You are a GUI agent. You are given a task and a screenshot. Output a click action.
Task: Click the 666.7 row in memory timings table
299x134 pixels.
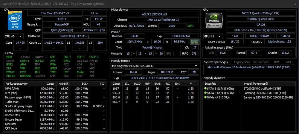tap(155, 102)
